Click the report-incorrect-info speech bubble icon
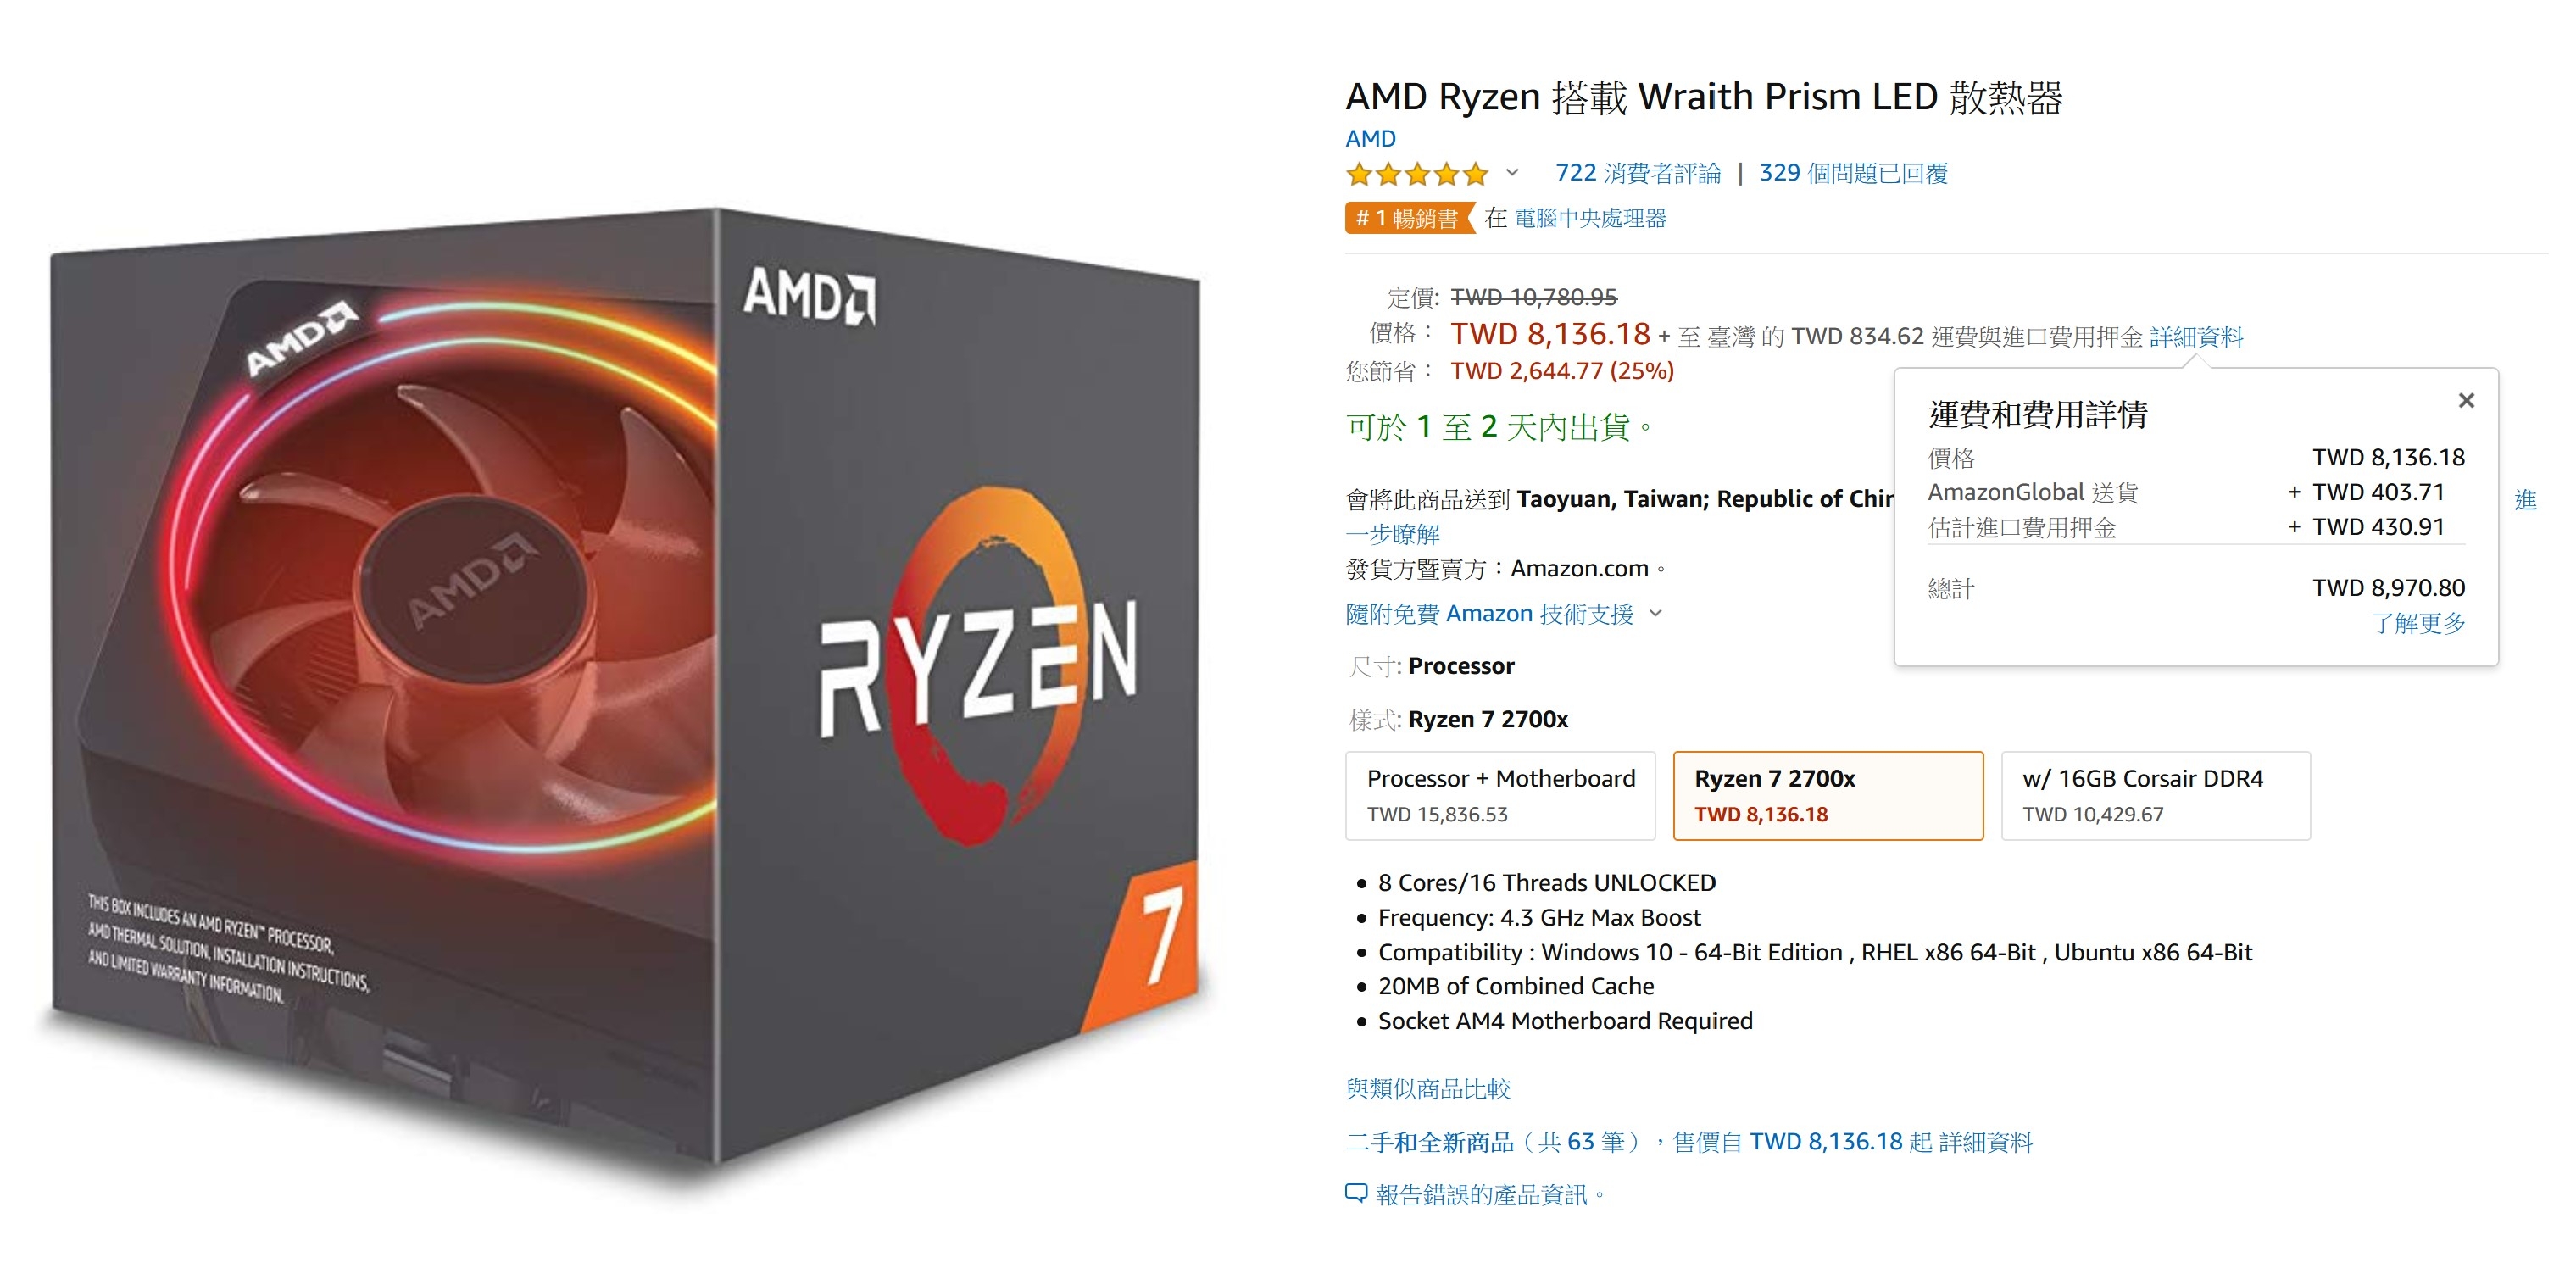The width and height of the screenshot is (2576, 1274). tap(1355, 1193)
